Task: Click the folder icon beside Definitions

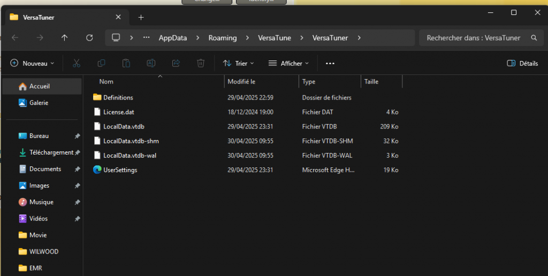Action: (97, 97)
